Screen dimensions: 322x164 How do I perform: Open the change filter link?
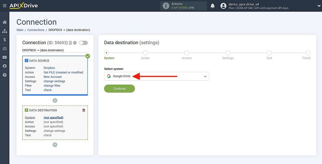pos(52,86)
